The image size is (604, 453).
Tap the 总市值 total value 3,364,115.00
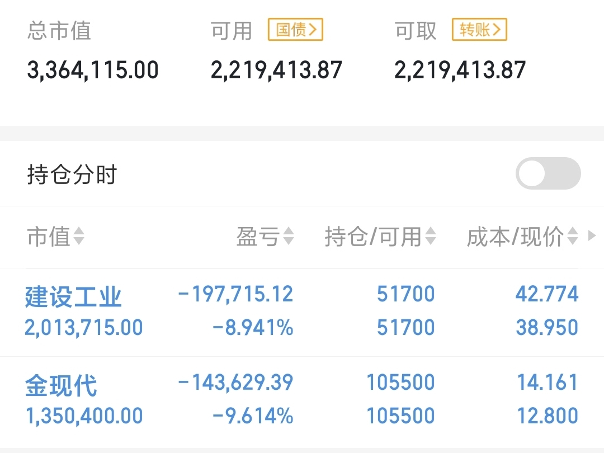[x=93, y=70]
